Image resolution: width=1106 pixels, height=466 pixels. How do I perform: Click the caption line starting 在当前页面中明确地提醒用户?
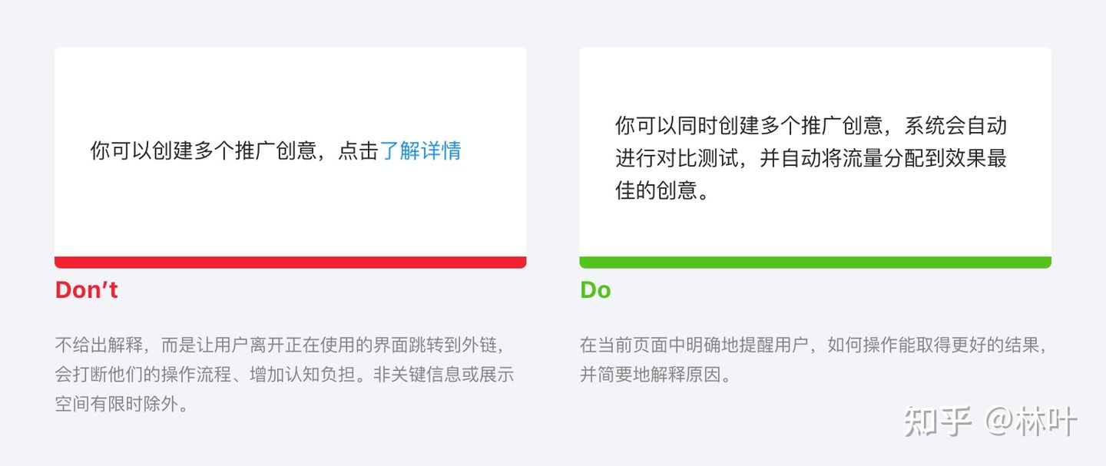click(x=814, y=345)
